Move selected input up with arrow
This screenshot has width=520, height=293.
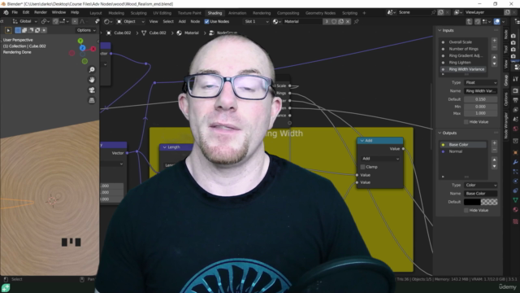[x=495, y=57]
